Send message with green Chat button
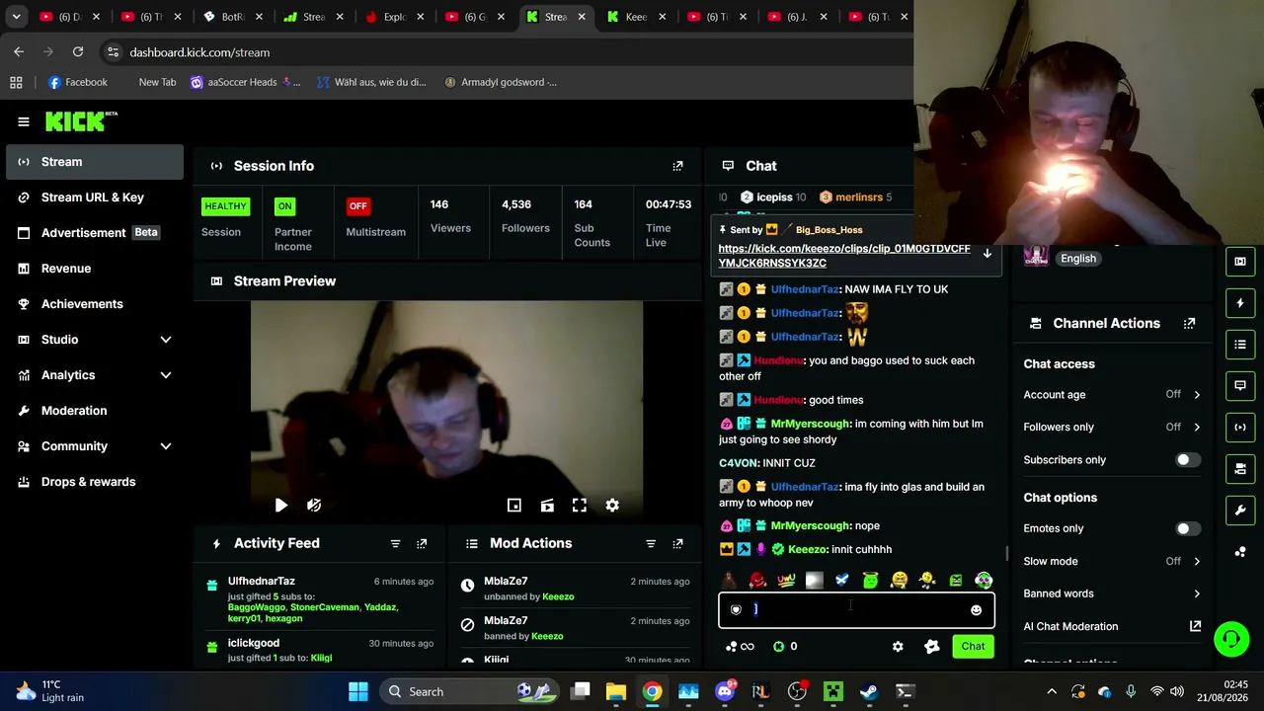Viewport: 1264px width, 711px height. coord(973,647)
